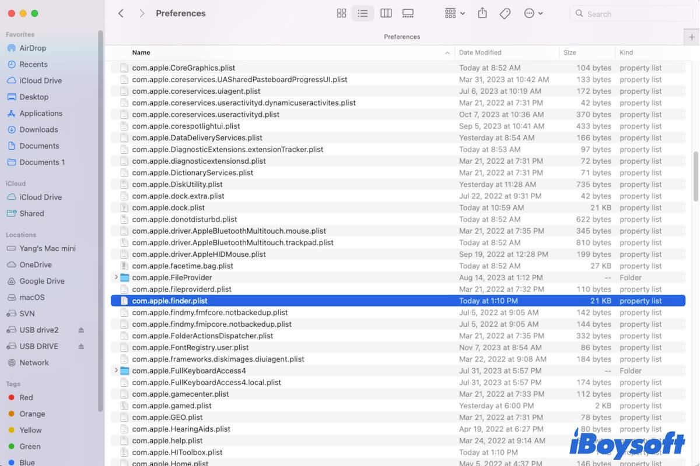
Task: Open Documents 1 in the sidebar
Action: tap(42, 163)
